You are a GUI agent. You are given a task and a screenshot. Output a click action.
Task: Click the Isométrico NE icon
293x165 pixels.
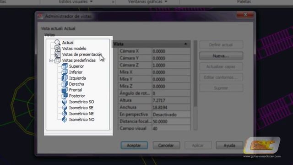65,114
